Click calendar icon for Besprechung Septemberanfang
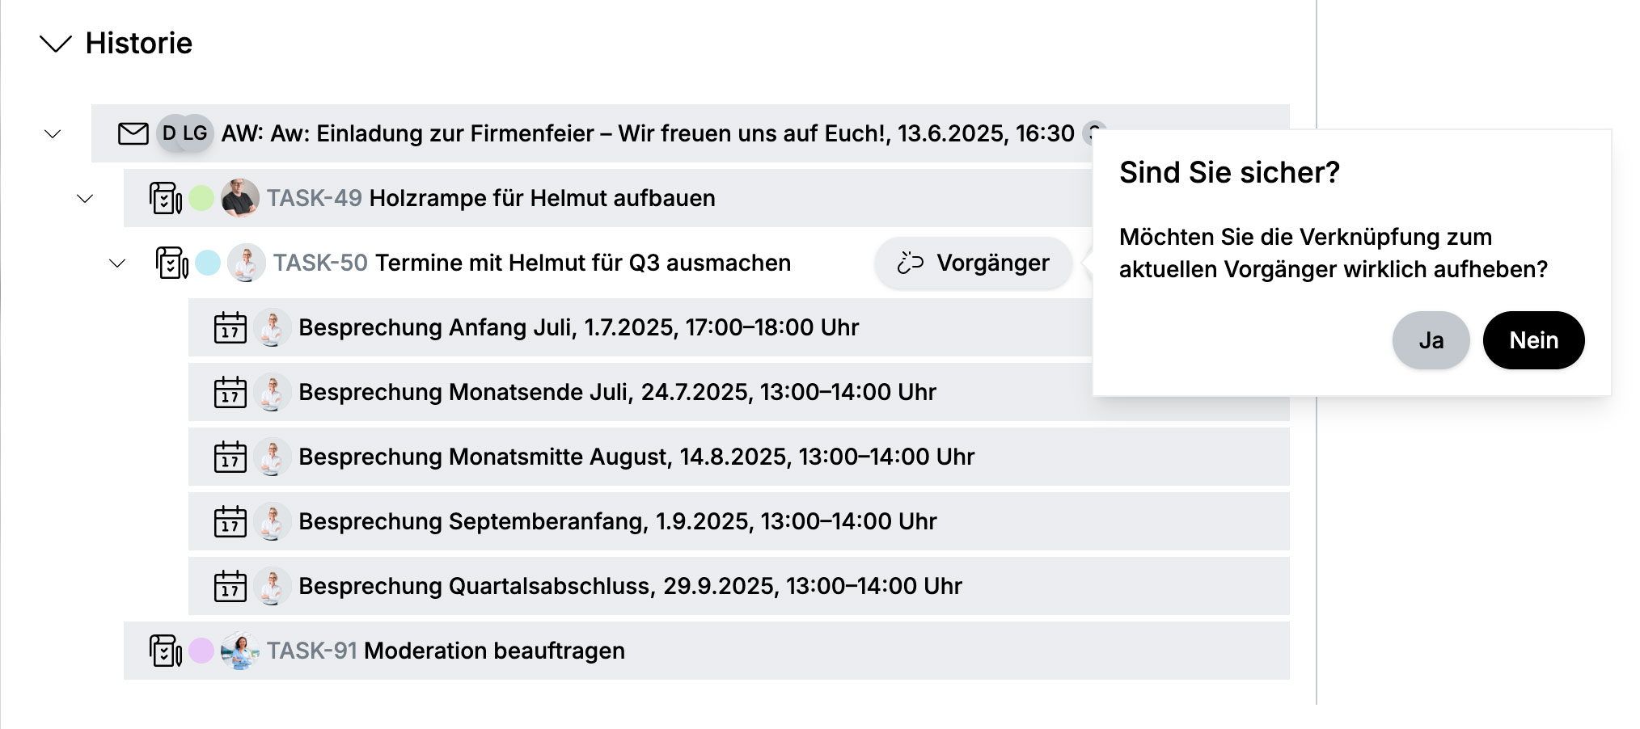Viewport: 1640px width, 729px height. [230, 521]
